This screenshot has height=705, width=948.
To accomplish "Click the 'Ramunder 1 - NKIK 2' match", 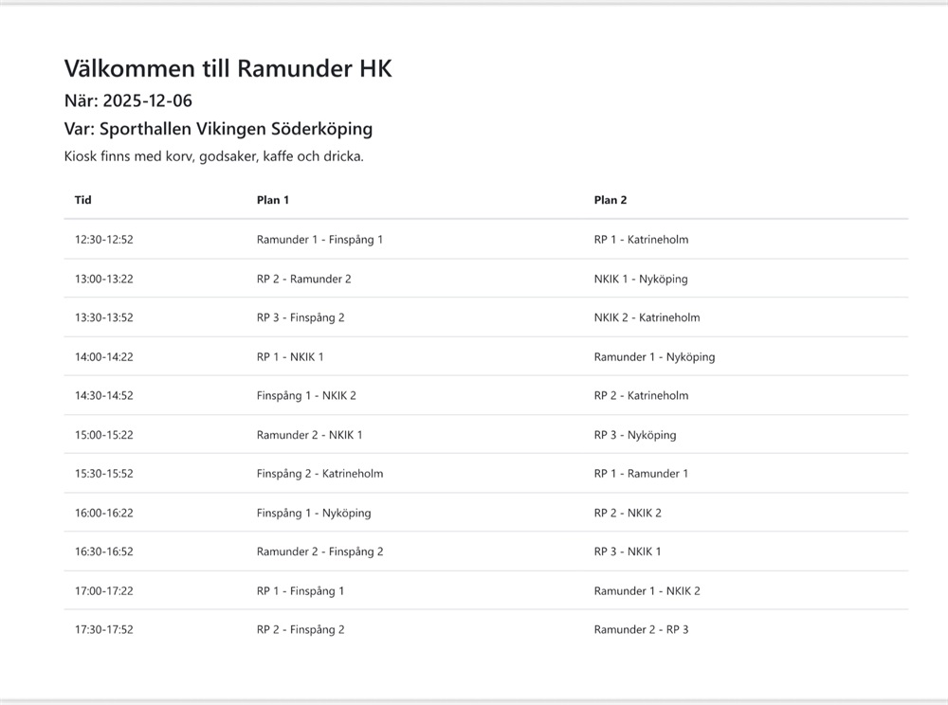I will (x=647, y=591).
